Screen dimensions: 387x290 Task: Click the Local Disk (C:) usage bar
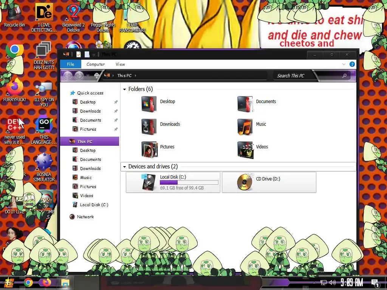pos(189,182)
